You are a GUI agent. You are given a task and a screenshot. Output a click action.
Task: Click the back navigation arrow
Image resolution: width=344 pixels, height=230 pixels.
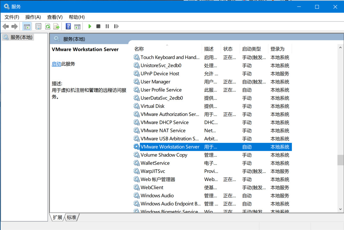(6, 26)
